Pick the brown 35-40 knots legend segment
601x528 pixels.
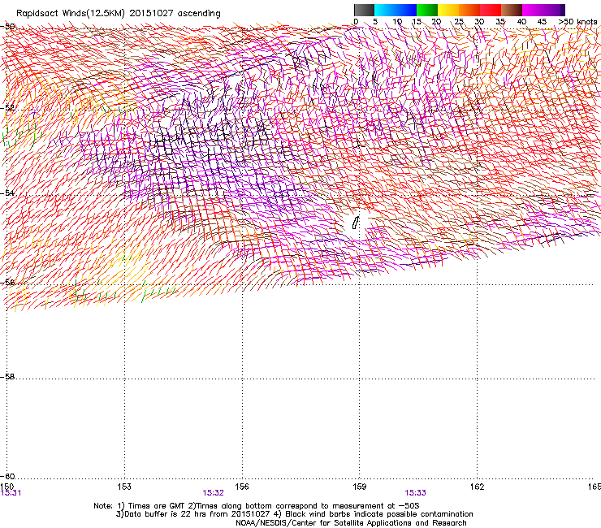point(512,10)
